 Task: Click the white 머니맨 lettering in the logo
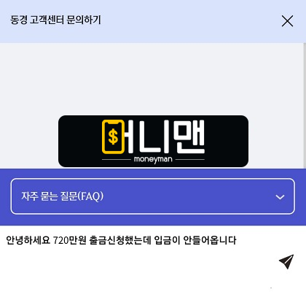165,137
